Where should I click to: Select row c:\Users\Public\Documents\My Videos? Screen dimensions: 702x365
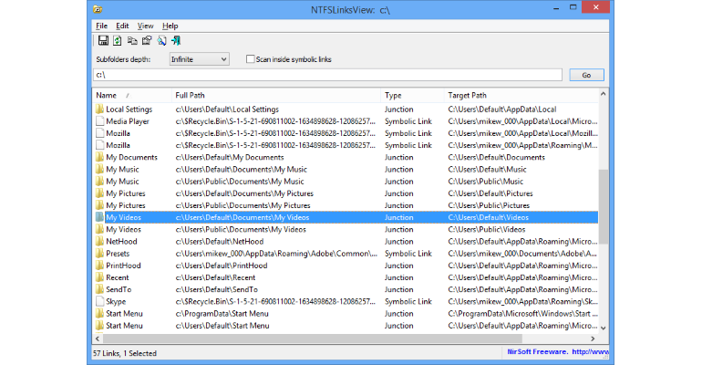(x=346, y=229)
